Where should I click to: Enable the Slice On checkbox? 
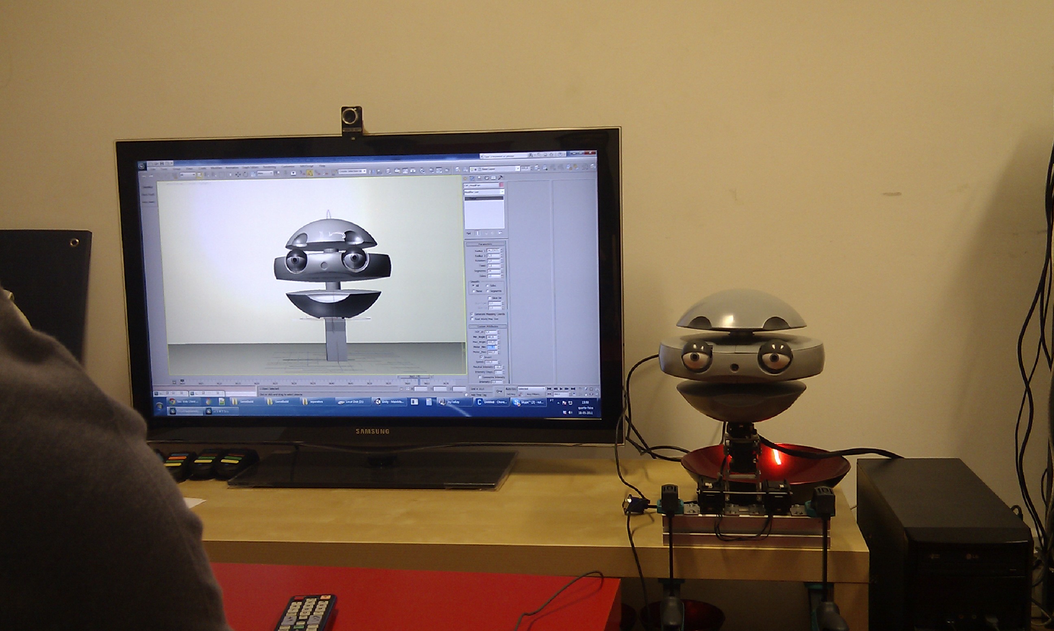pyautogui.click(x=490, y=298)
